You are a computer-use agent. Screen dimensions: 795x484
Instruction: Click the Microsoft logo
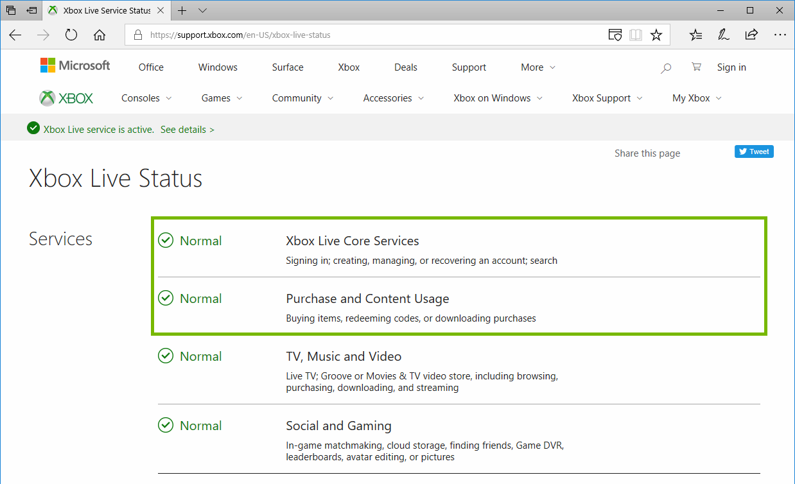(75, 65)
